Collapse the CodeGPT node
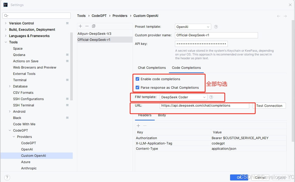Screen dimensions: 295x182 click(x=10, y=130)
